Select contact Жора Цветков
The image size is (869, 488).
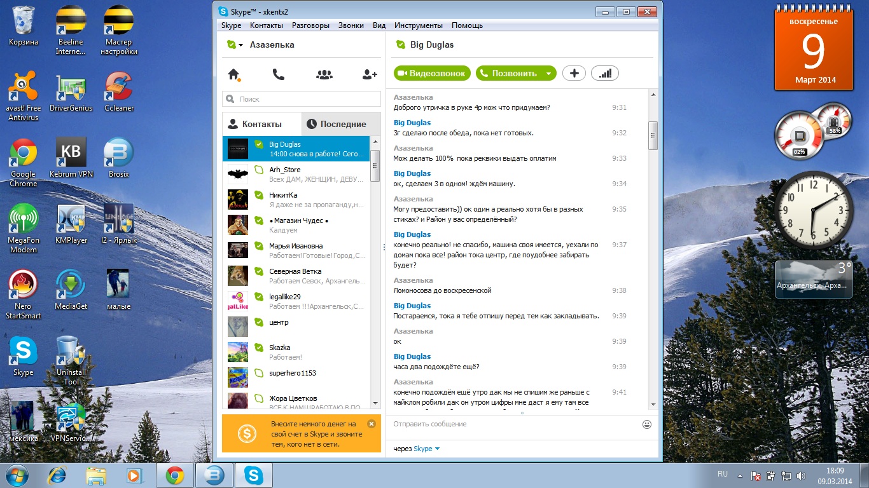[296, 400]
